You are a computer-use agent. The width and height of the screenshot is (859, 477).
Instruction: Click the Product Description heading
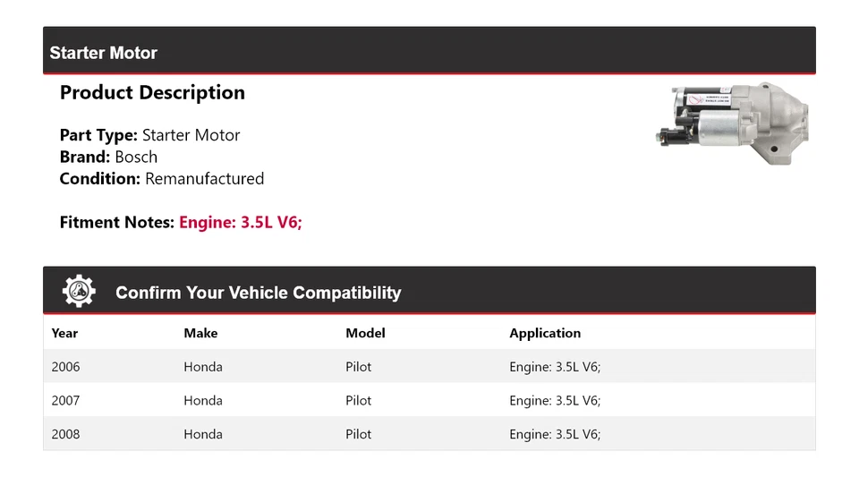tap(152, 92)
